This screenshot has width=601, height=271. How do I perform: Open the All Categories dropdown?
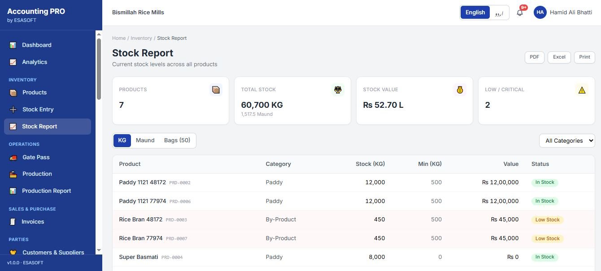pyautogui.click(x=567, y=140)
